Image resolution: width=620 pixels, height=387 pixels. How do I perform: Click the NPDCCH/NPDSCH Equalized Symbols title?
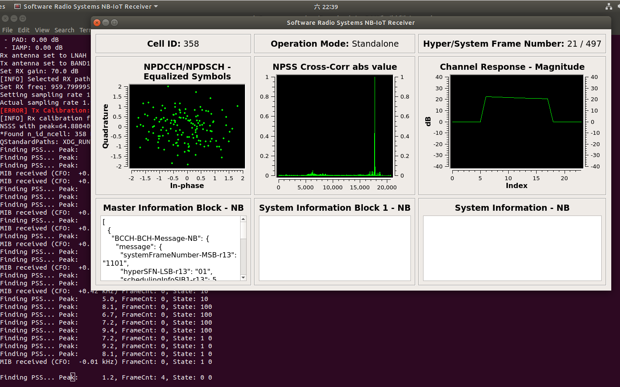[x=187, y=72]
